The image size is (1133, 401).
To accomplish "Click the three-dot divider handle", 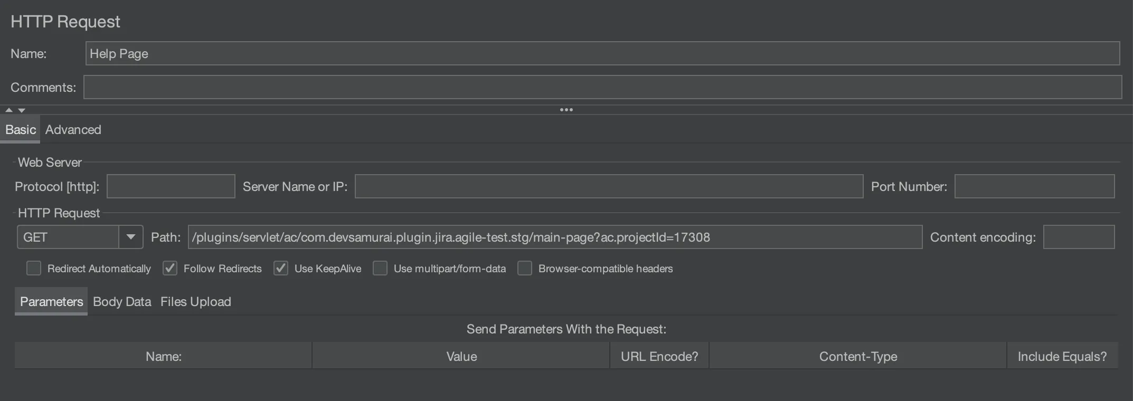I will [x=566, y=110].
